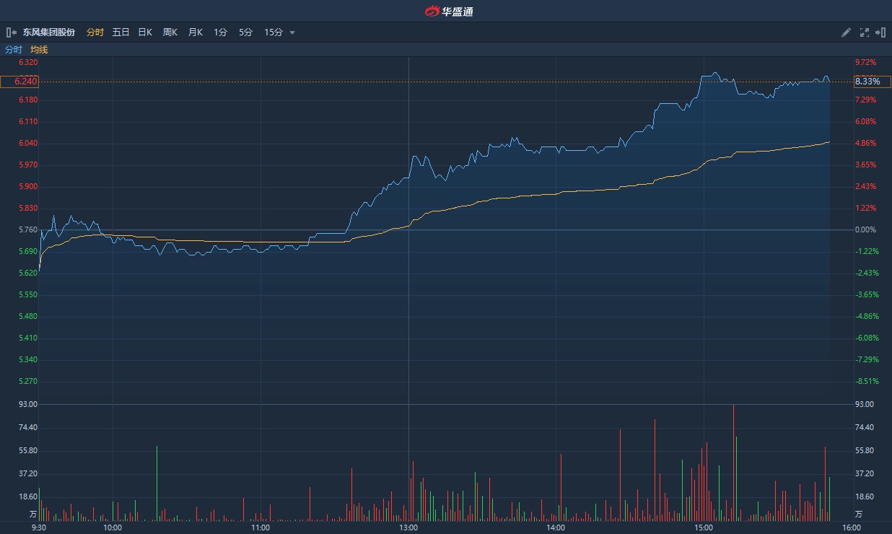
Task: Click the left panel collapse arrow icon
Action: click(x=10, y=32)
